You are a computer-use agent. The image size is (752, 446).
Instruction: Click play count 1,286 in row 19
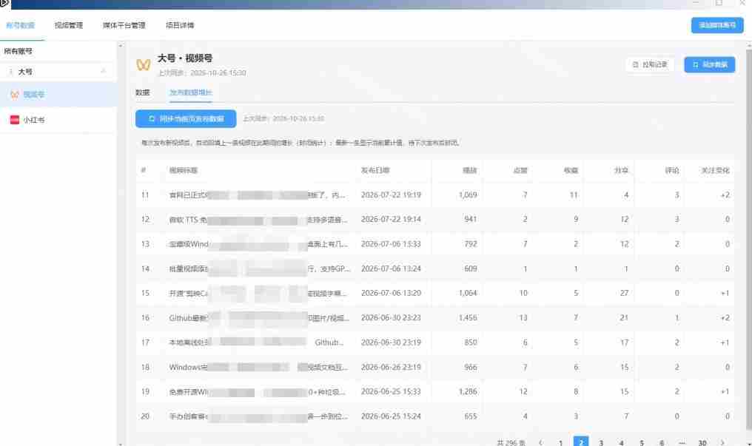(468, 392)
